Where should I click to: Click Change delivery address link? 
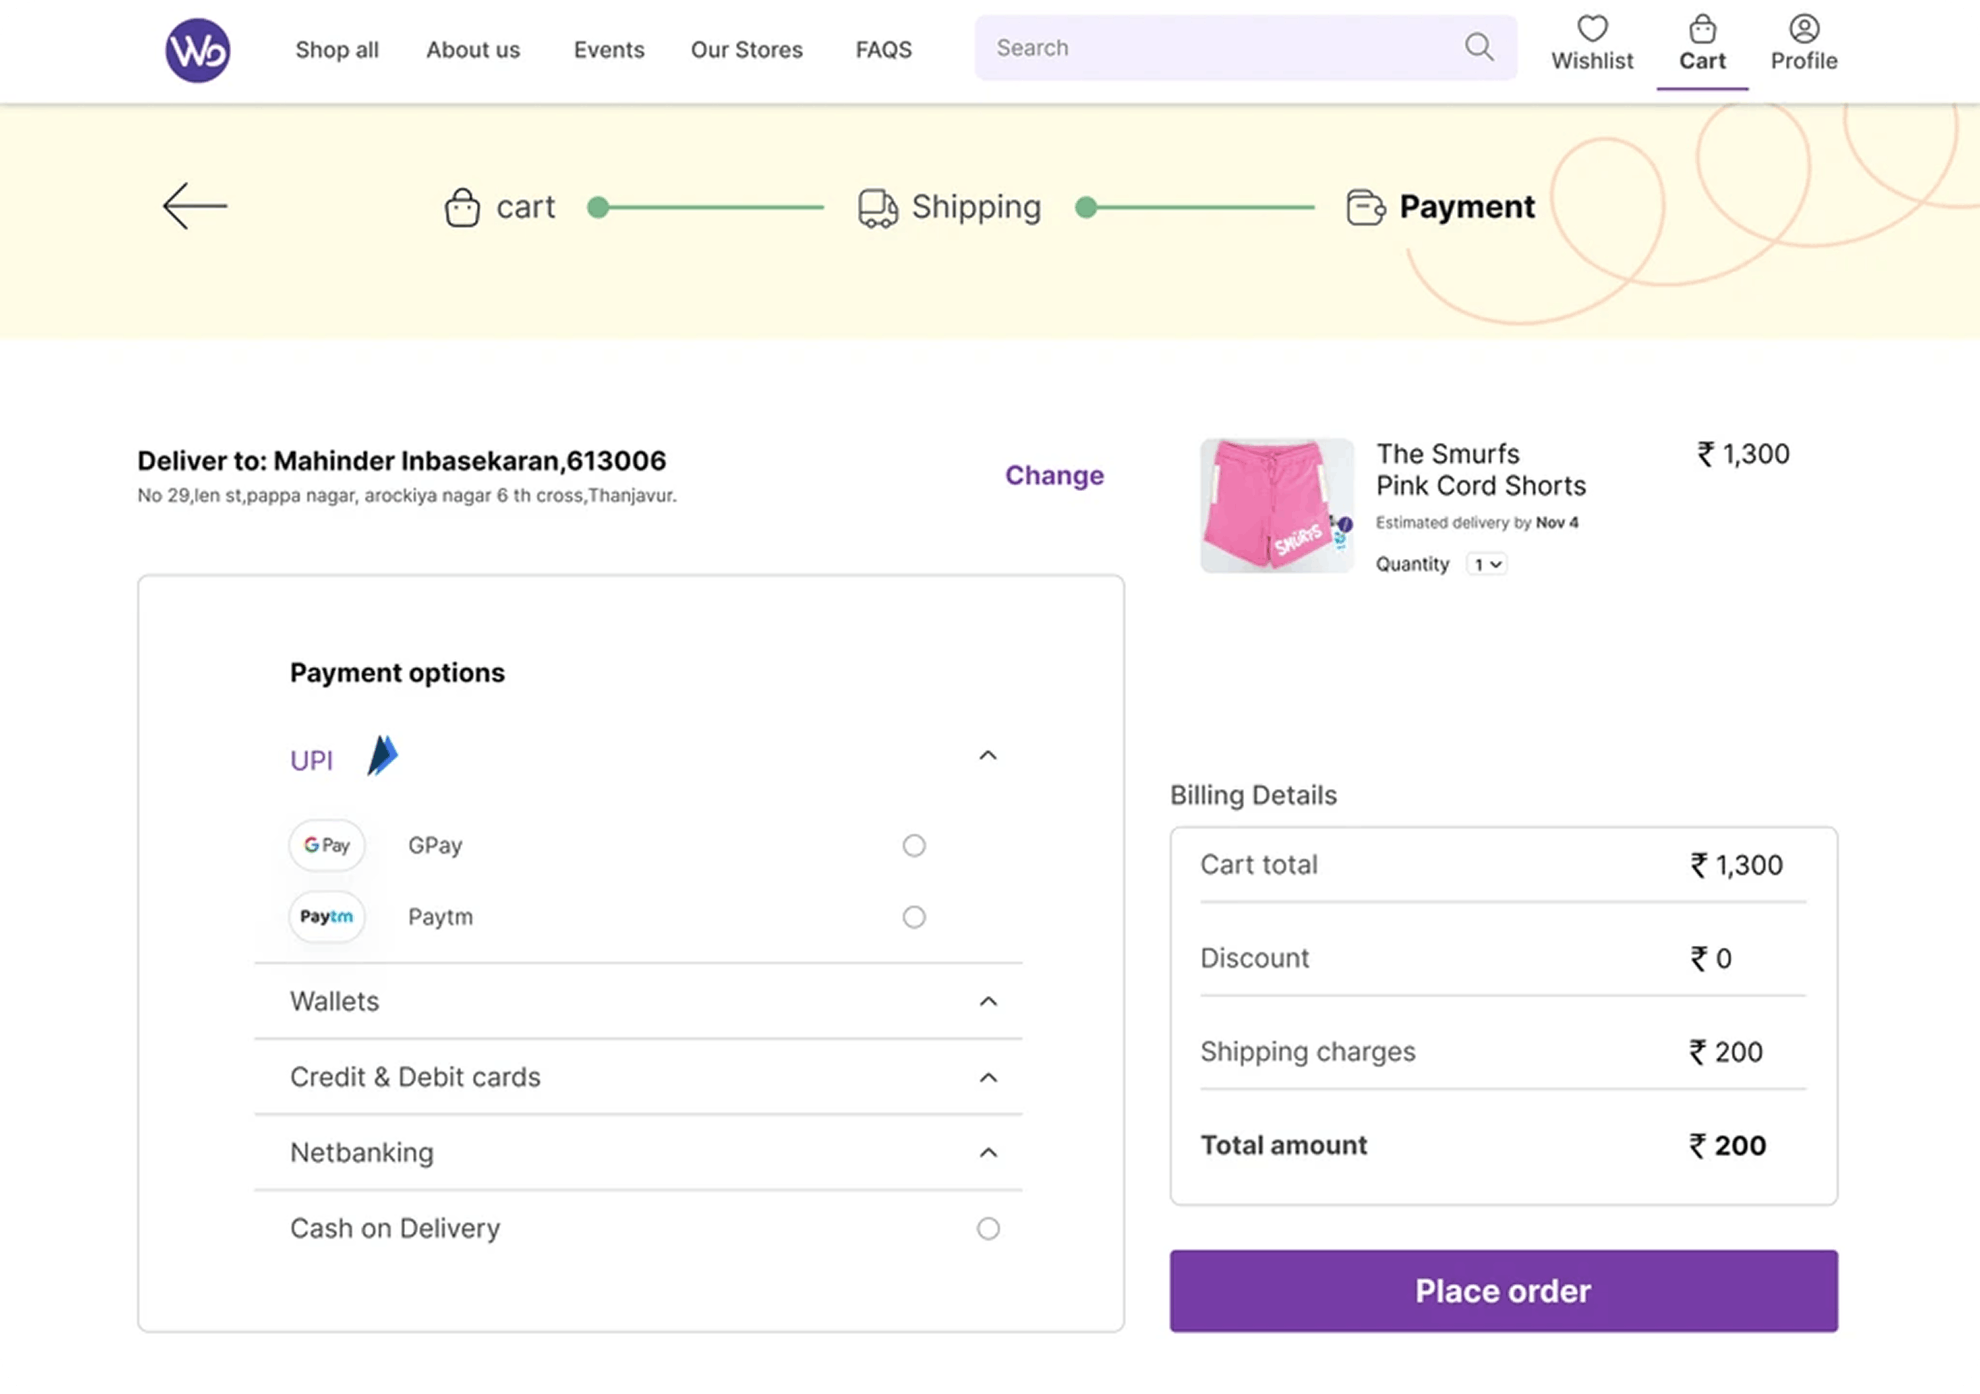click(x=1054, y=476)
